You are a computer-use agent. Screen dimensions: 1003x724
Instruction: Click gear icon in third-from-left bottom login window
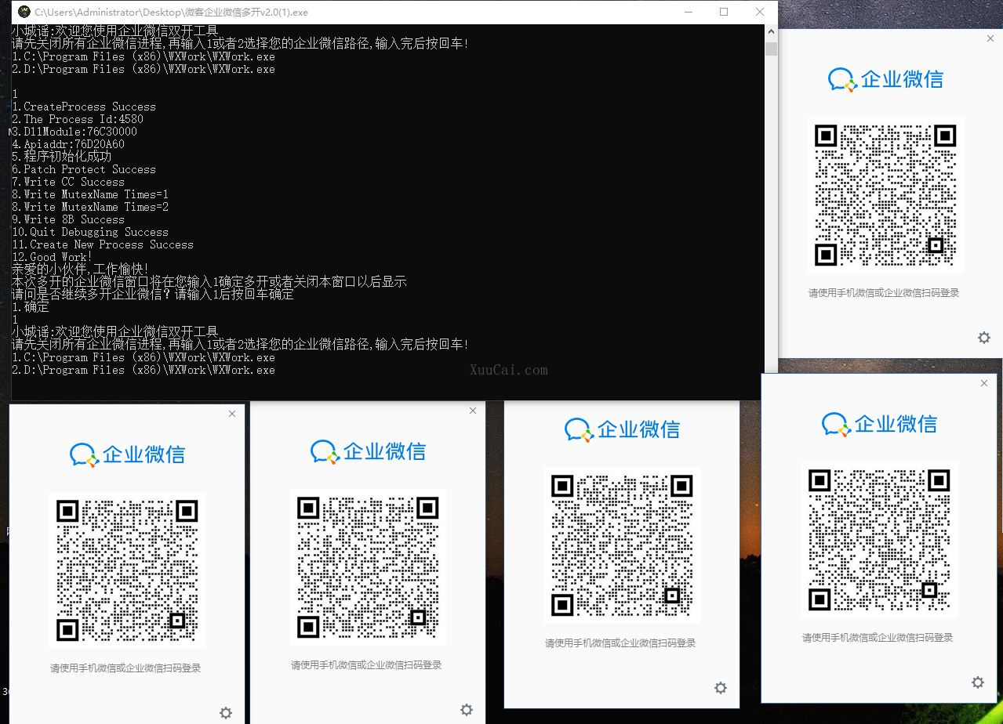click(x=720, y=688)
